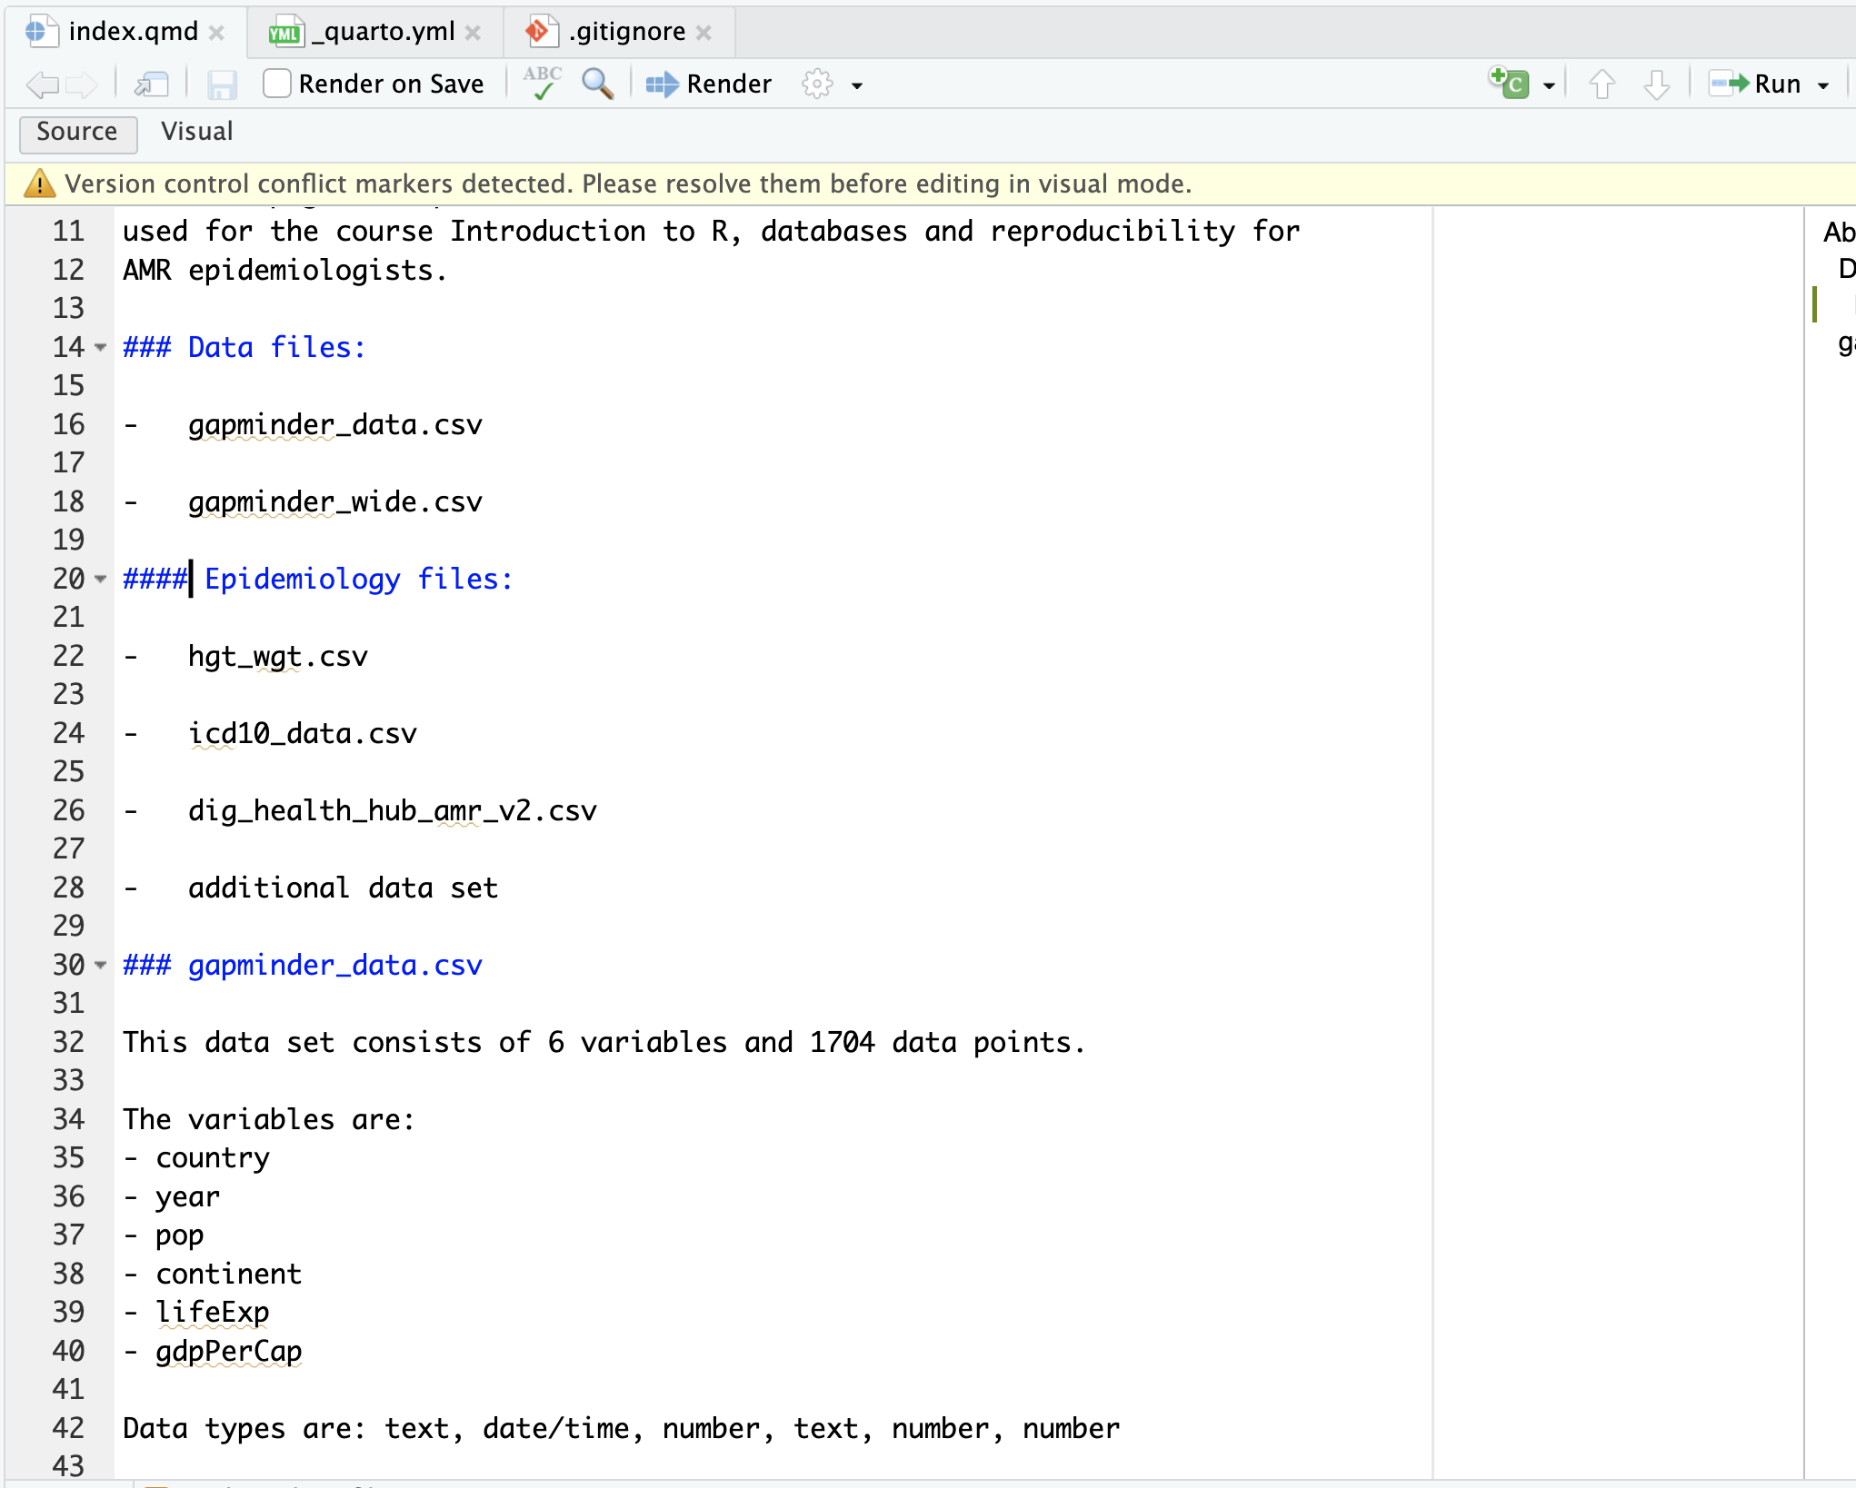The image size is (1856, 1488).
Task: Close the .gitignore tab
Action: [x=703, y=32]
